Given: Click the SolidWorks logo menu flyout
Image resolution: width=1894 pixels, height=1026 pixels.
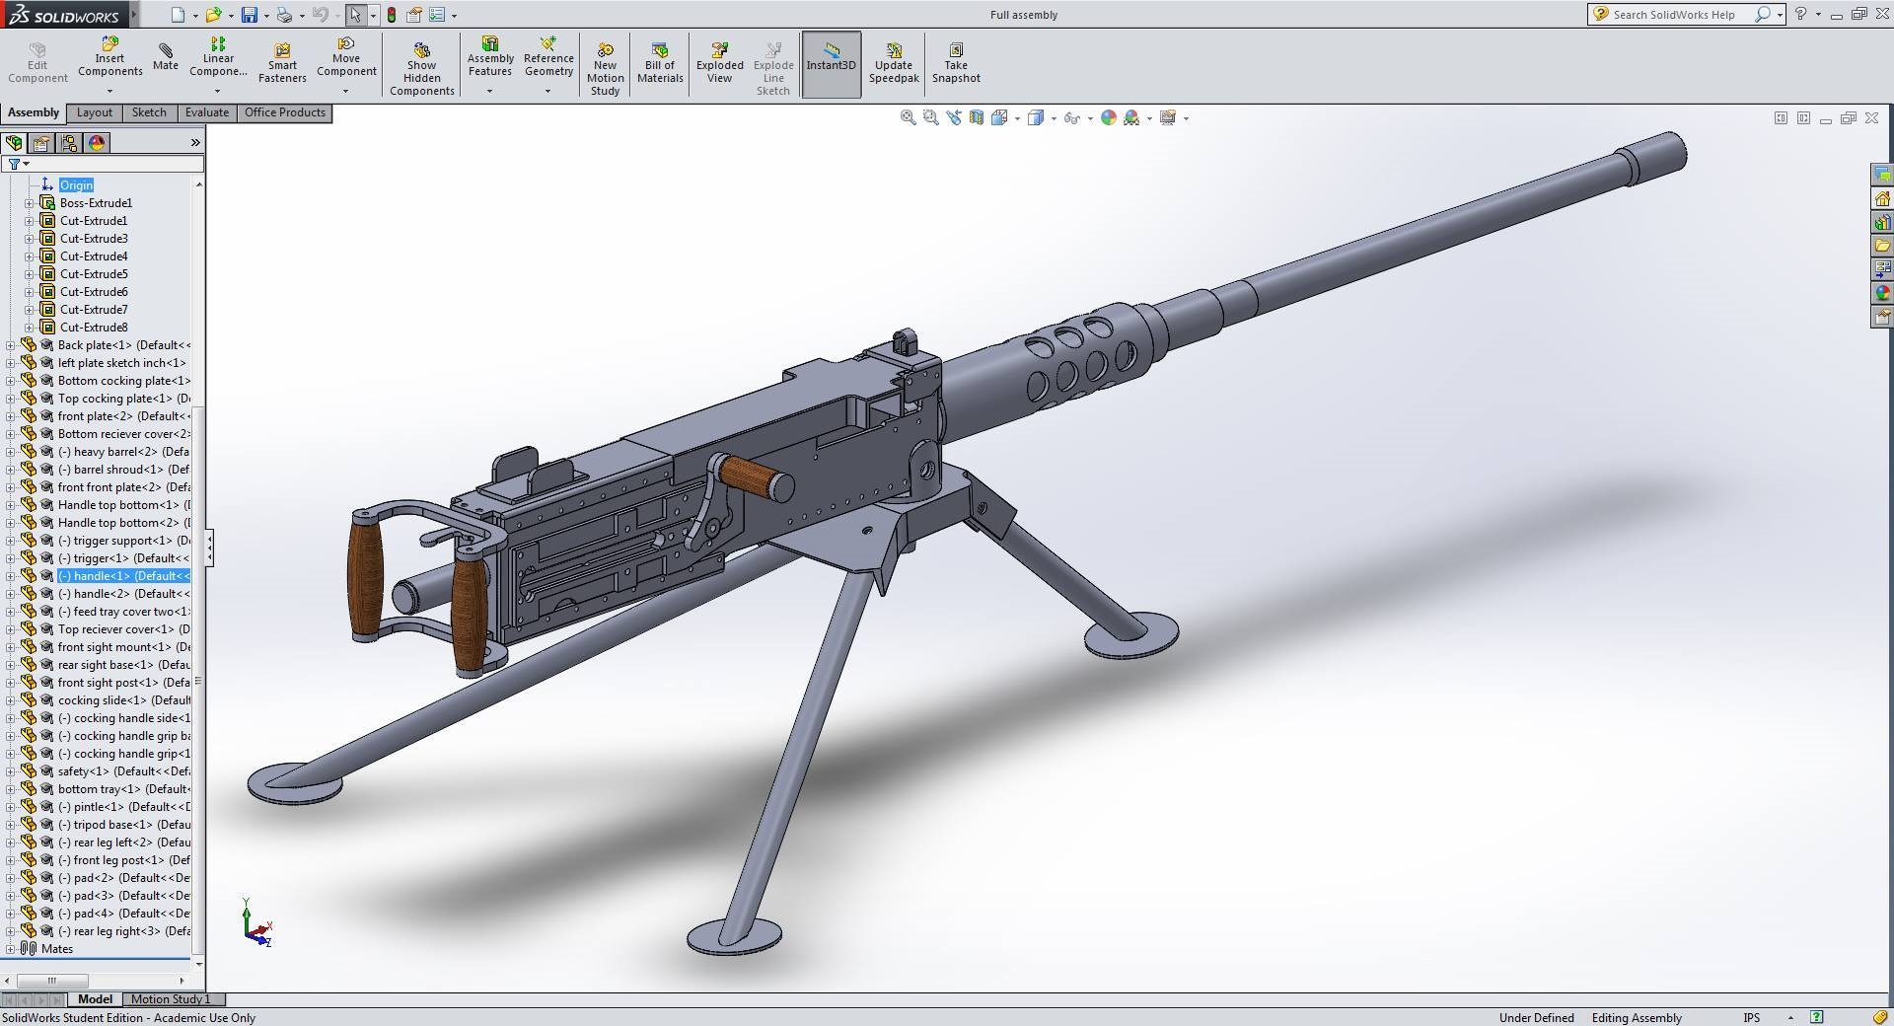Looking at the screenshot, I should pos(134,14).
